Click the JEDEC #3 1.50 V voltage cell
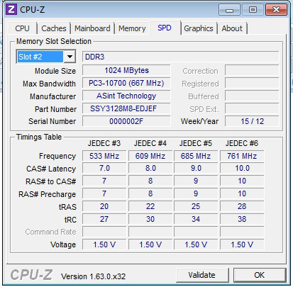293x287 pixels. tap(104, 244)
